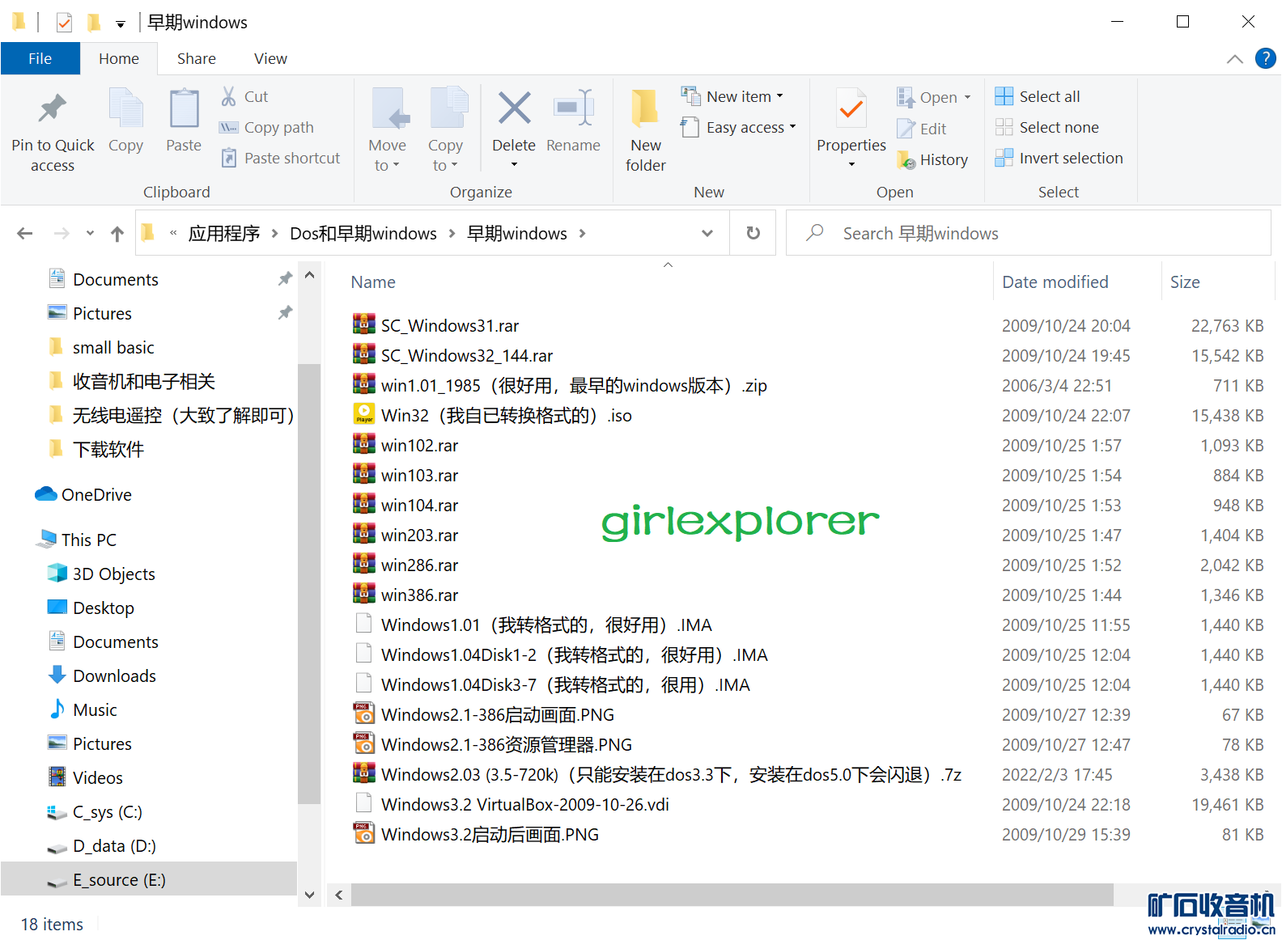Click the SC_Windows31.rar archive icon
Screen dimensions: 1282x940
pyautogui.click(x=364, y=325)
